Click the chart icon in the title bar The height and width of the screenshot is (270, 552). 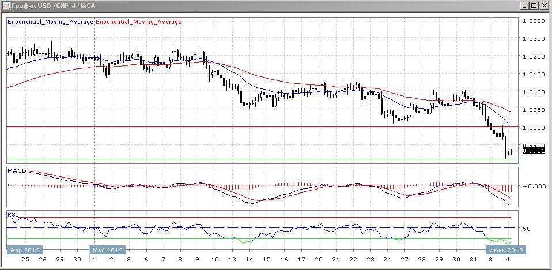click(x=6, y=6)
